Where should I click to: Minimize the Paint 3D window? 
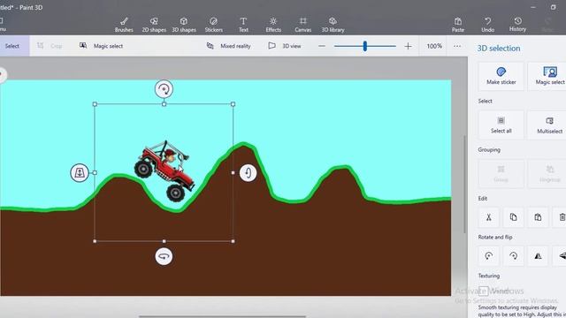pos(533,7)
